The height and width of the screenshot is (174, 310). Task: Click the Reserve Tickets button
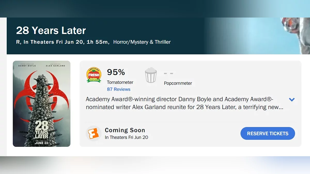point(268,134)
